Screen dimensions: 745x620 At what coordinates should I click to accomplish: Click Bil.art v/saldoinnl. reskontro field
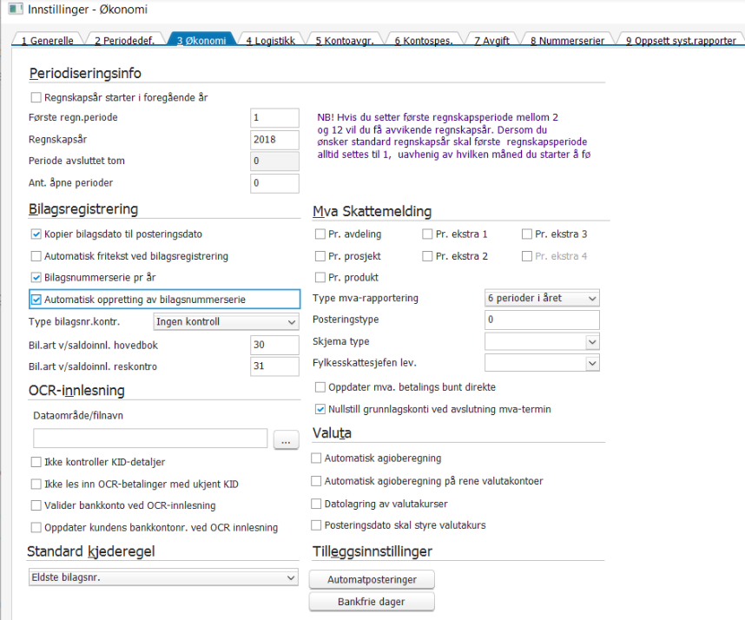tap(274, 366)
